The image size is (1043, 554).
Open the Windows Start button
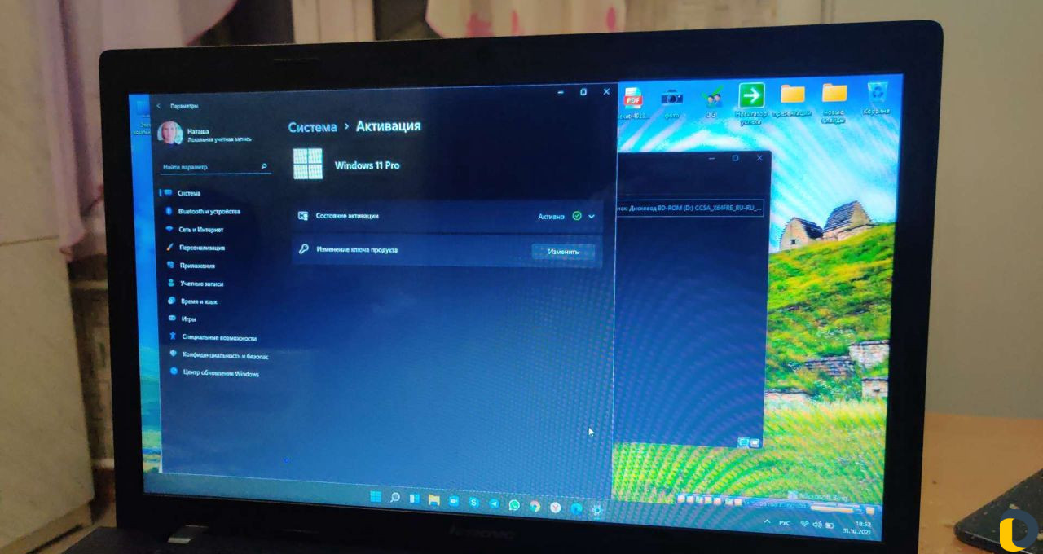click(375, 497)
